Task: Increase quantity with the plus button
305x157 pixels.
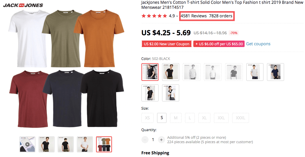Action: coord(161,140)
